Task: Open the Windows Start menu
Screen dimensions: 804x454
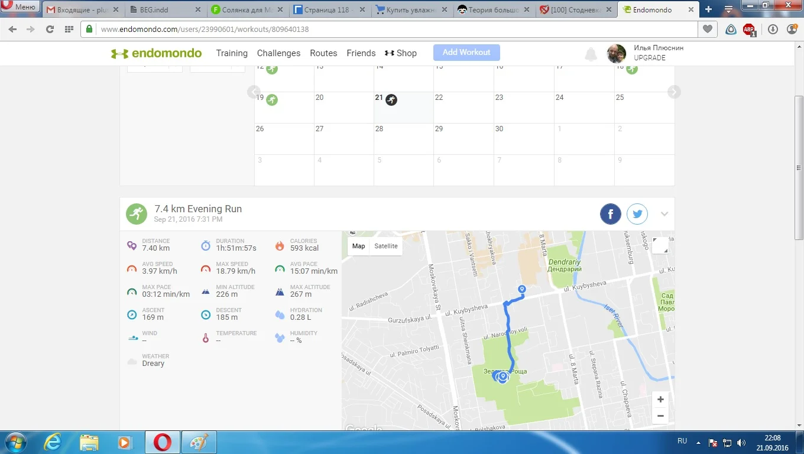Action: point(15,442)
